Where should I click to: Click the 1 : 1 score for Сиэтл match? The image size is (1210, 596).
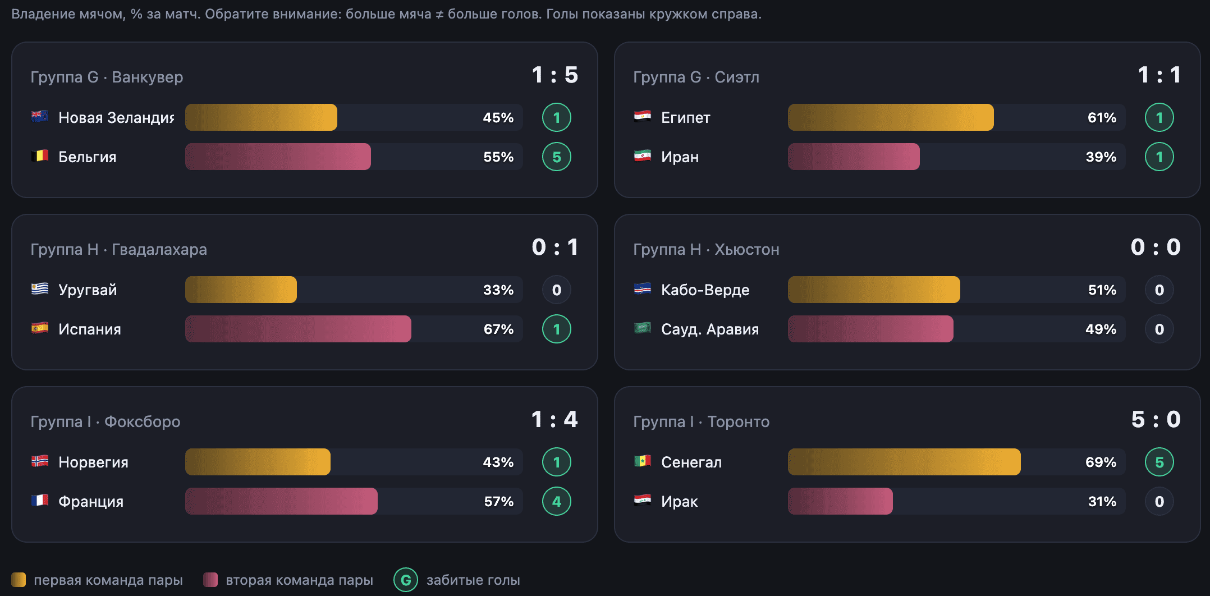1159,75
